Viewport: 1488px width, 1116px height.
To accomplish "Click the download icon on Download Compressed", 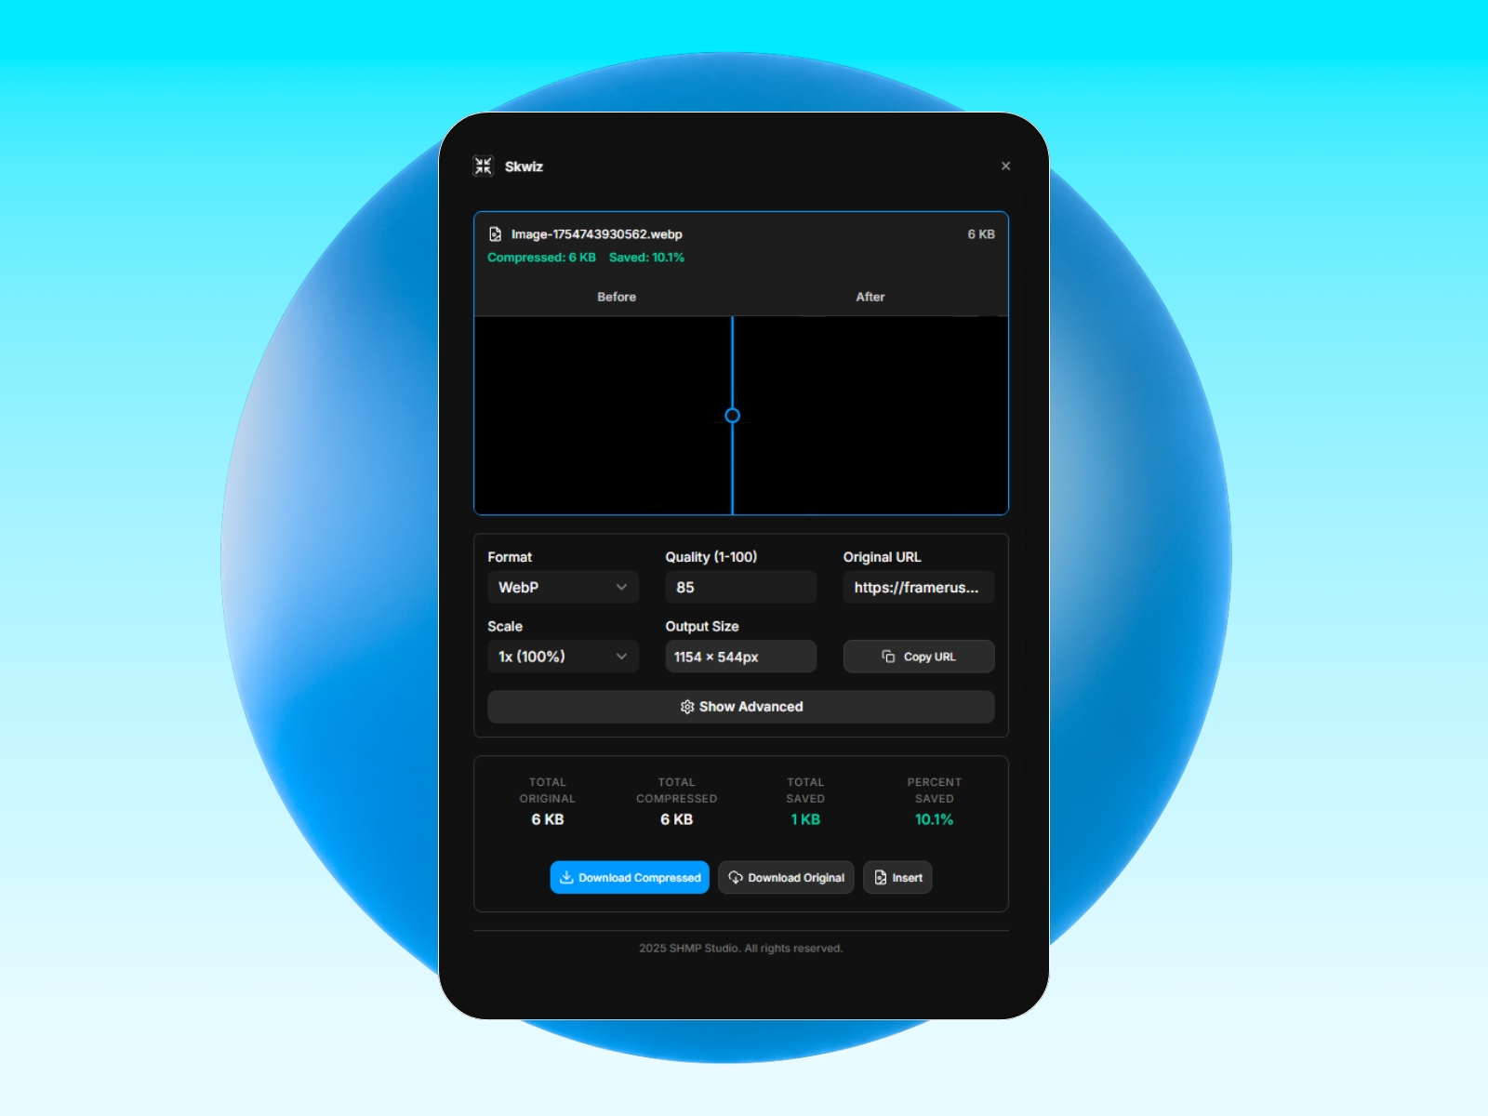I will tap(566, 877).
